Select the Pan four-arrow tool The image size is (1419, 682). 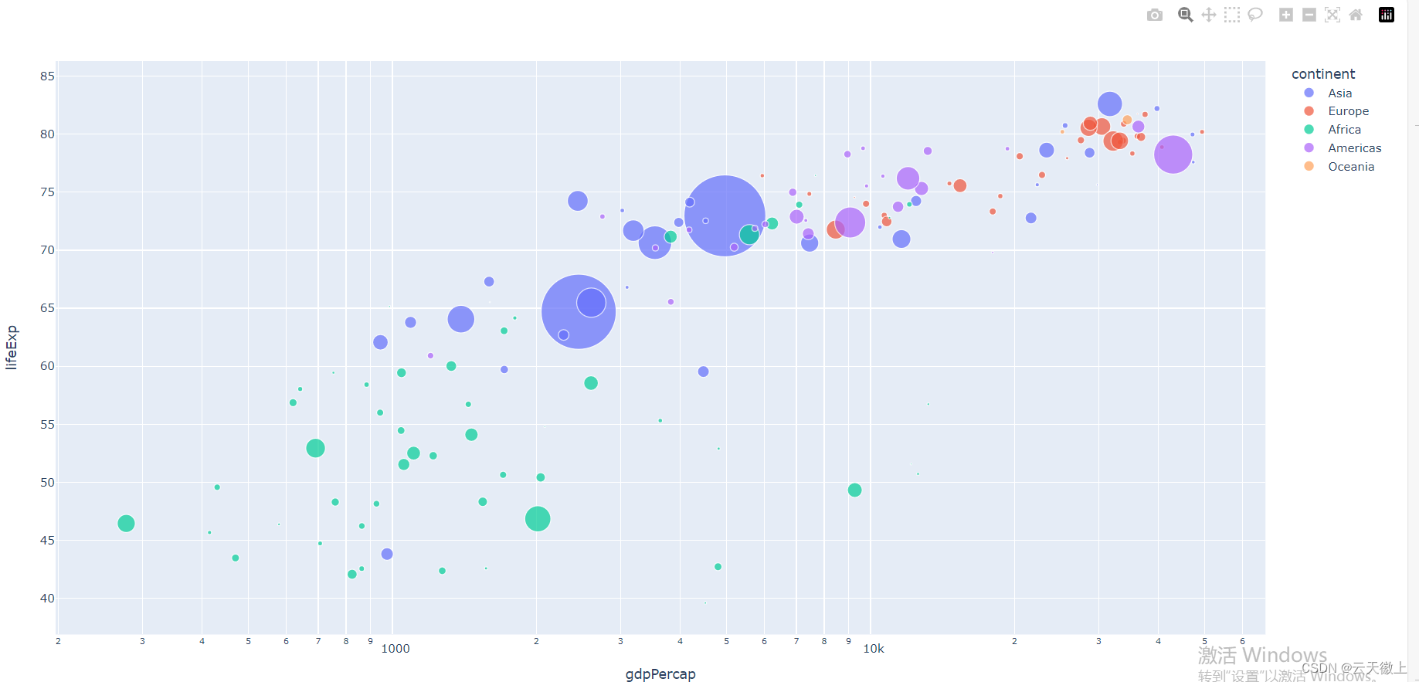click(x=1209, y=15)
